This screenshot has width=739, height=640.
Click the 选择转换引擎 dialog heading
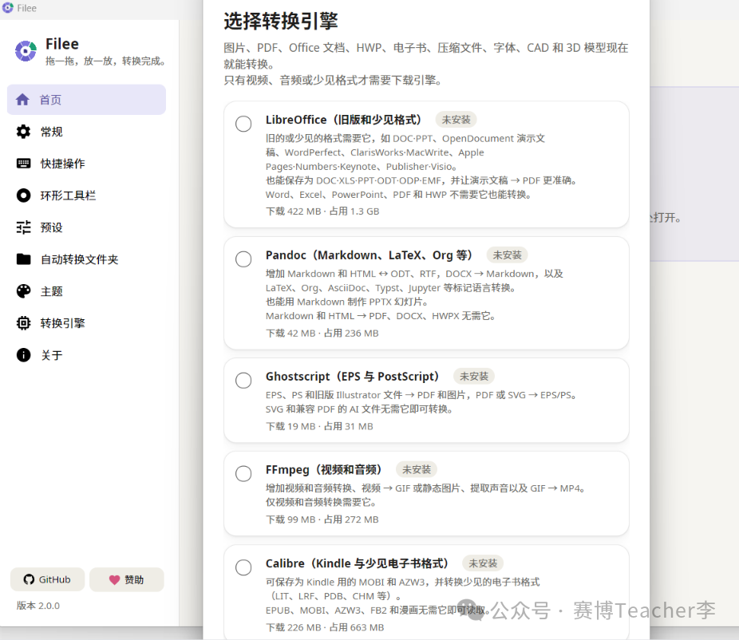[x=281, y=21]
